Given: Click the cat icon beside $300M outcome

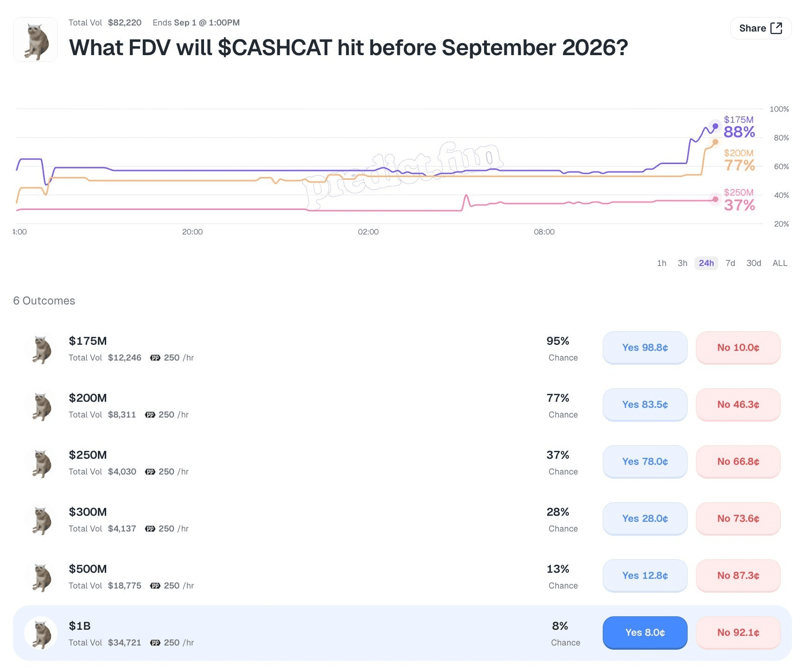Looking at the screenshot, I should pos(41,520).
